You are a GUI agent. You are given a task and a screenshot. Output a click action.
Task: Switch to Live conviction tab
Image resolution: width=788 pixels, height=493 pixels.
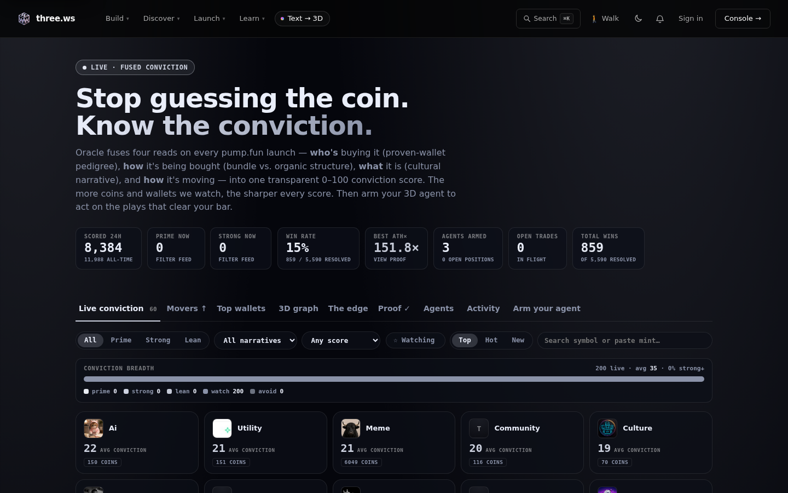click(118, 309)
